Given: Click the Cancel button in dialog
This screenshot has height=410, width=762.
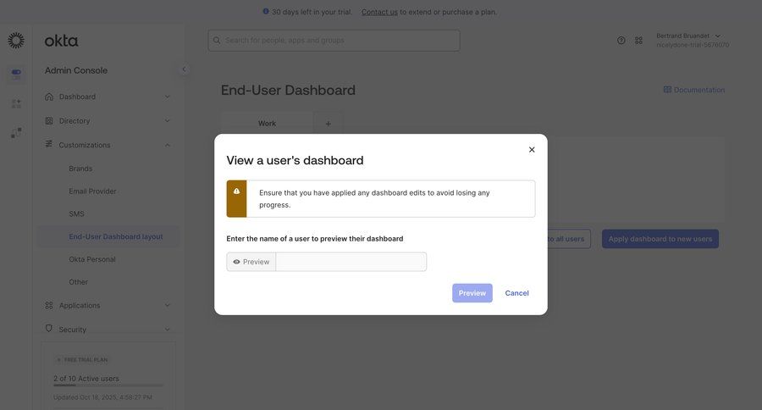Looking at the screenshot, I should [x=516, y=293].
